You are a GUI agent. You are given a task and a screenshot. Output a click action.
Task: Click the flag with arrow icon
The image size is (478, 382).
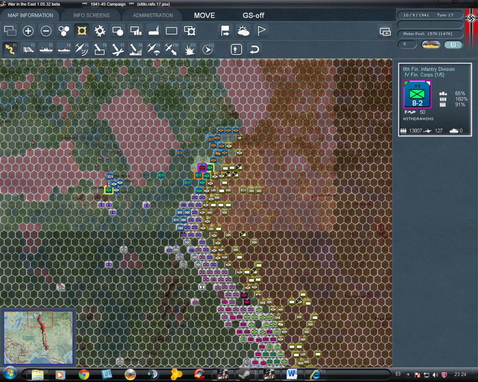(225, 31)
